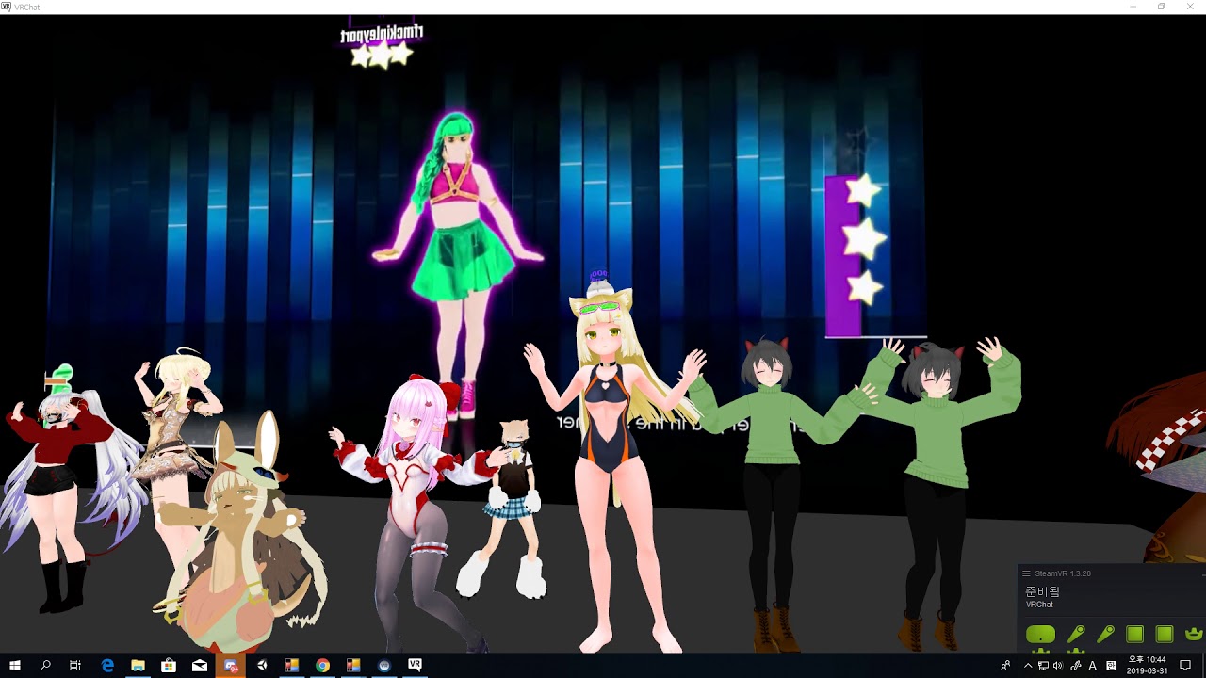Restore down the VRChat window
Image resolution: width=1206 pixels, height=678 pixels.
[x=1162, y=7]
